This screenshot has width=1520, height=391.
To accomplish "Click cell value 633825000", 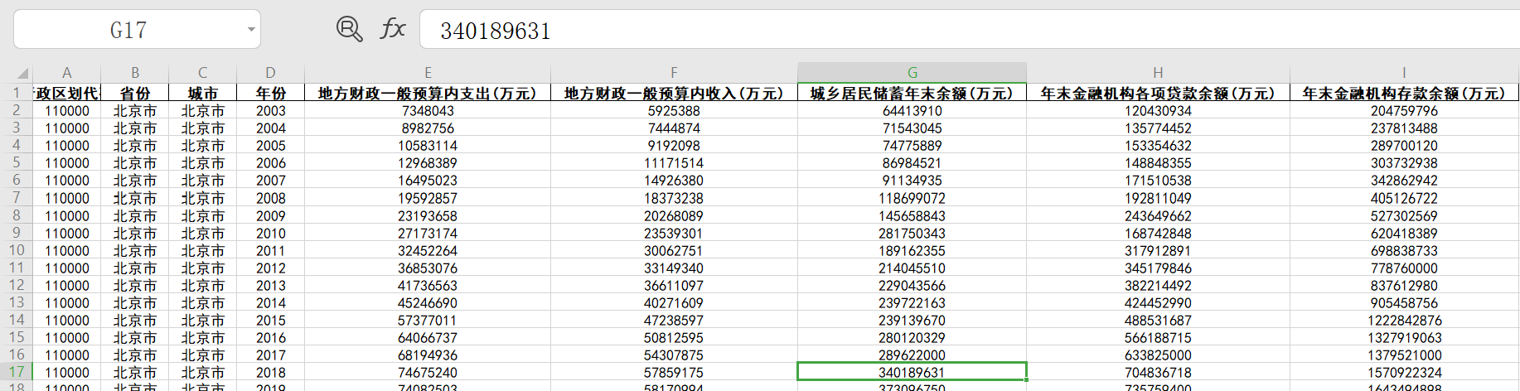I will [1158, 355].
